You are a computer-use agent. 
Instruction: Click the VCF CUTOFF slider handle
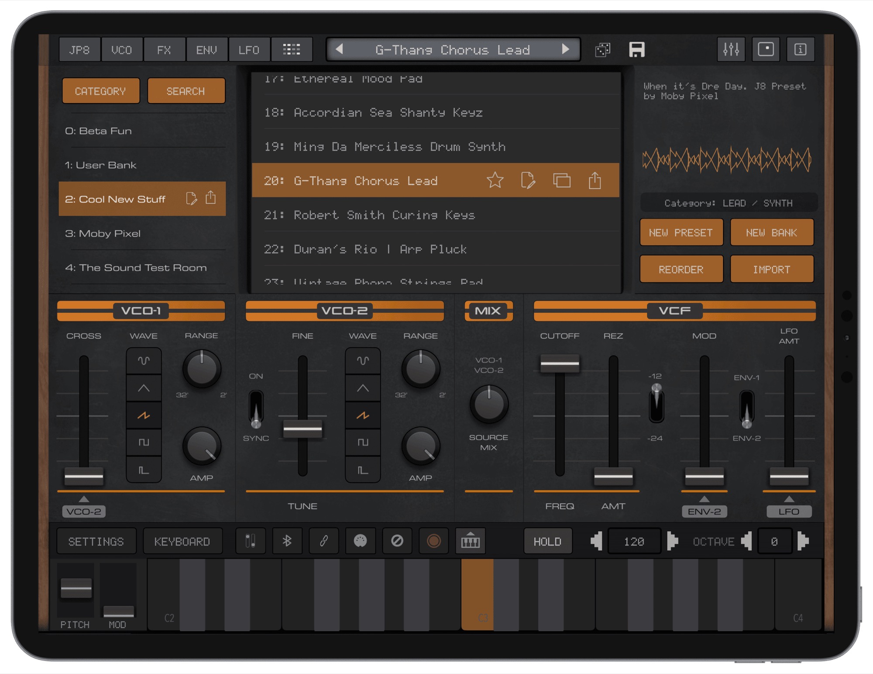(560, 363)
